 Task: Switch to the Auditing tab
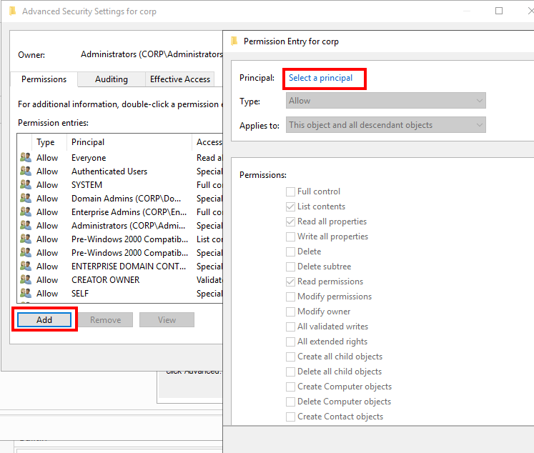pyautogui.click(x=112, y=79)
